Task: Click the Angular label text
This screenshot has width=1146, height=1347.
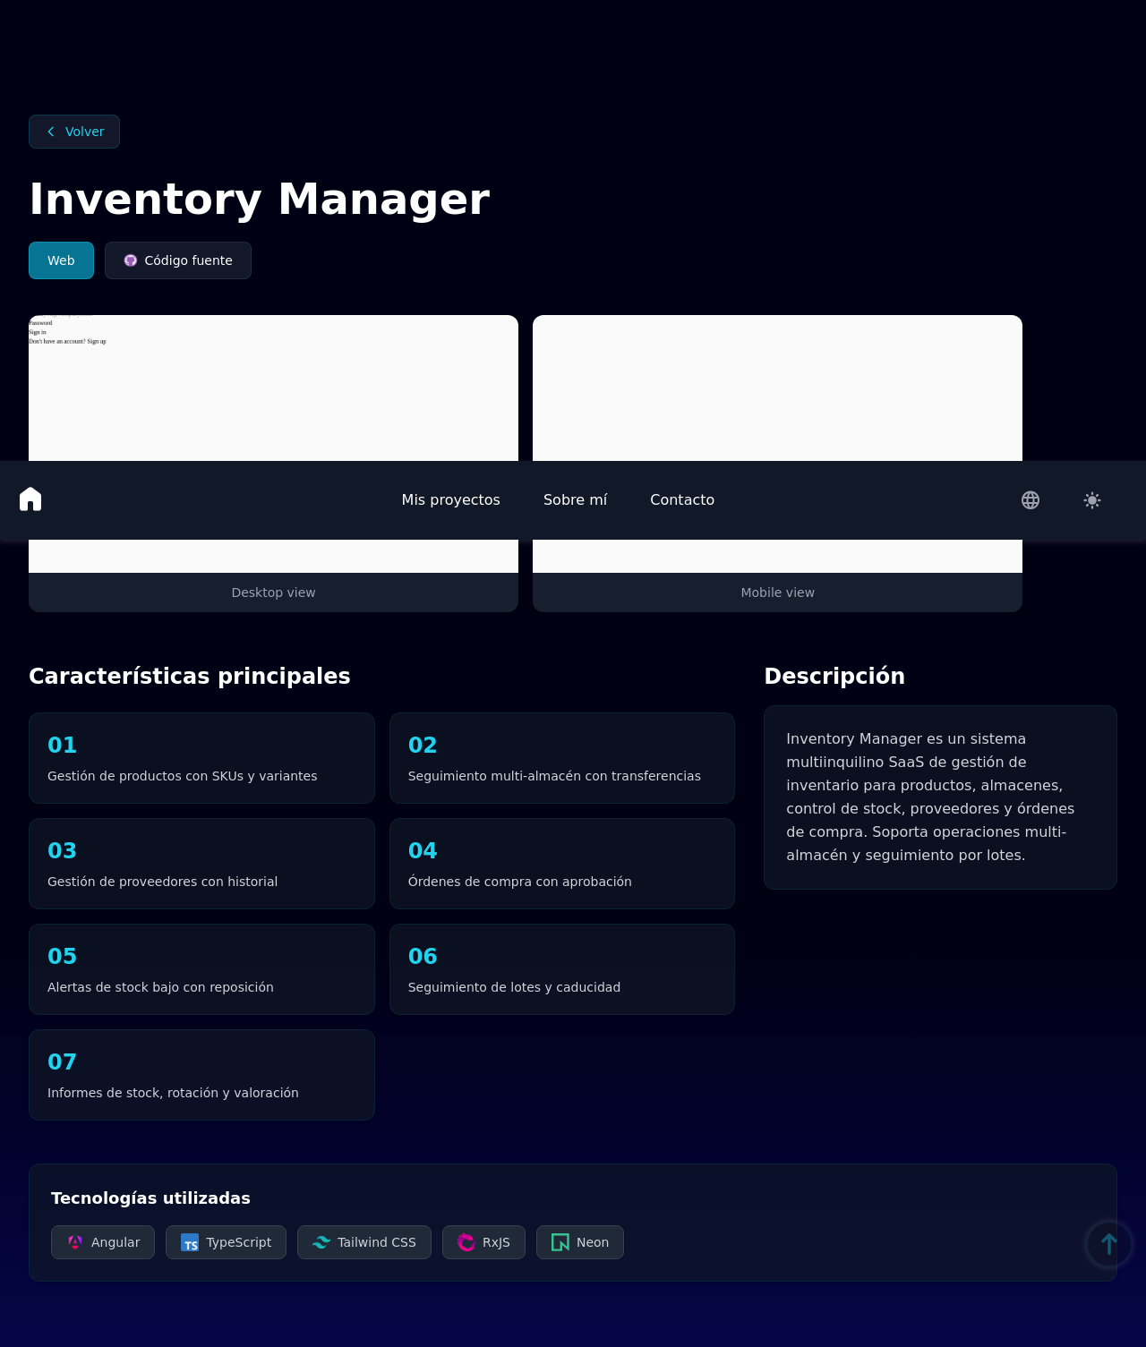Action: (115, 1242)
